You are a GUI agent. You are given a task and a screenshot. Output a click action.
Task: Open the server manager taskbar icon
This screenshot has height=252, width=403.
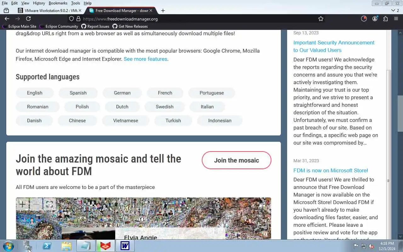28,246
